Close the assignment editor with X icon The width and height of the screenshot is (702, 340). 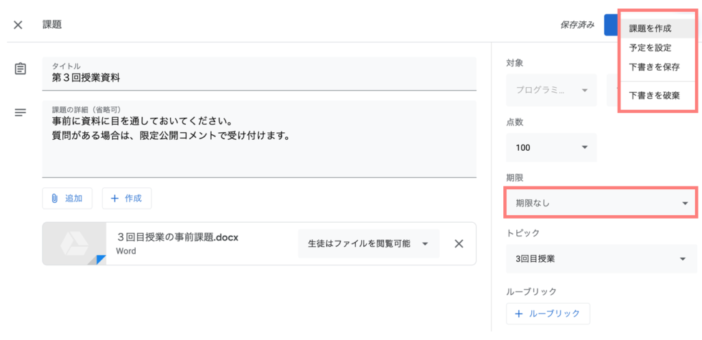(x=18, y=25)
